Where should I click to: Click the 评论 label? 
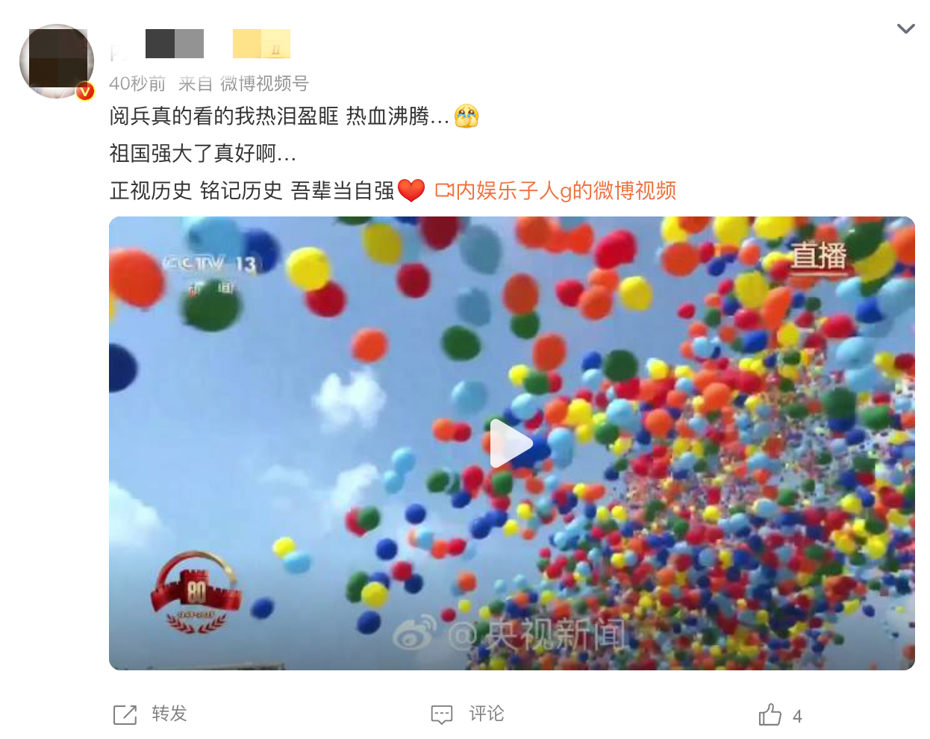(x=487, y=714)
